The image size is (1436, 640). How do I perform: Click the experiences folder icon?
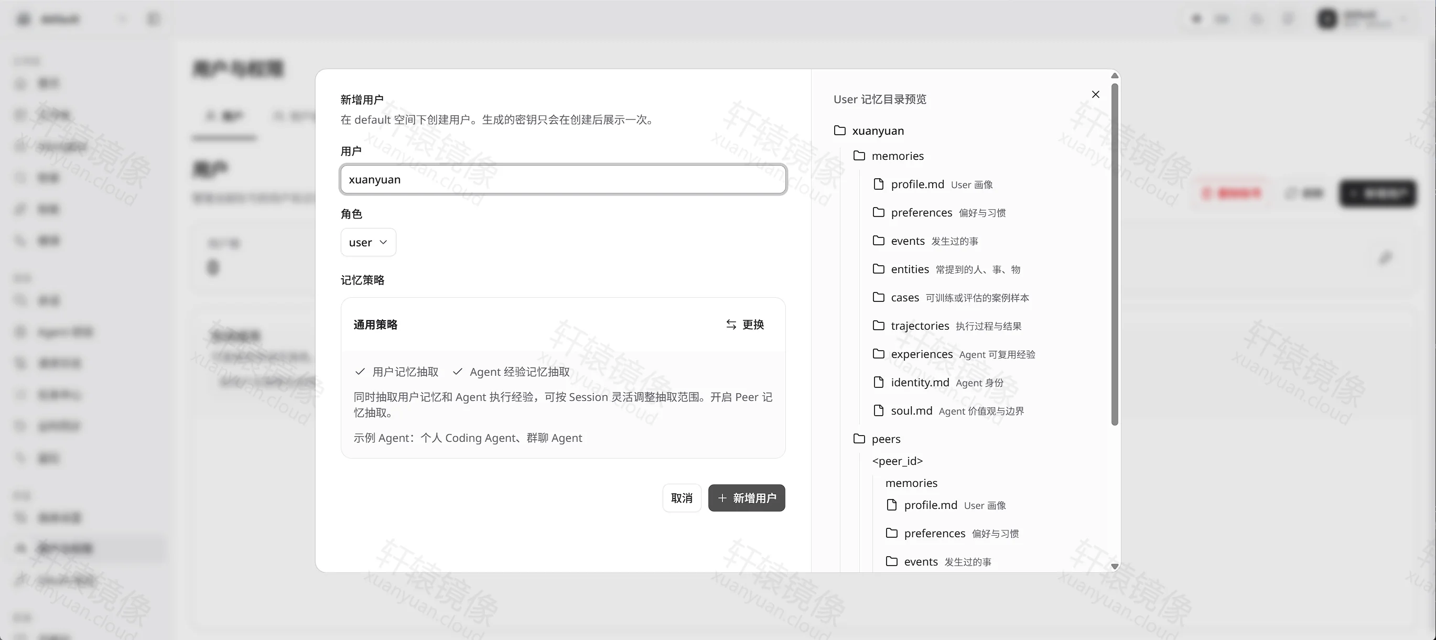click(x=879, y=354)
